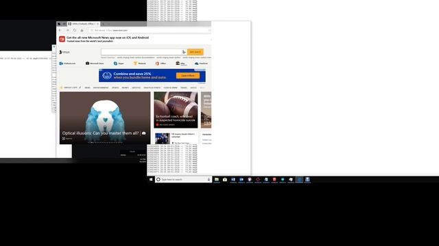Open the Microsoft Store shortcut
Screen dimensions: 439x246
click(x=95, y=64)
